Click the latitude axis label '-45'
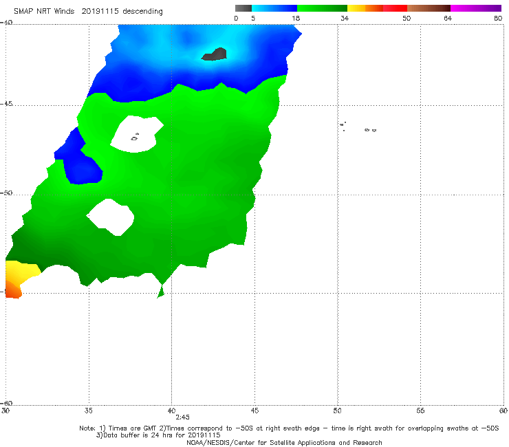509x447 pixels. coord(6,104)
